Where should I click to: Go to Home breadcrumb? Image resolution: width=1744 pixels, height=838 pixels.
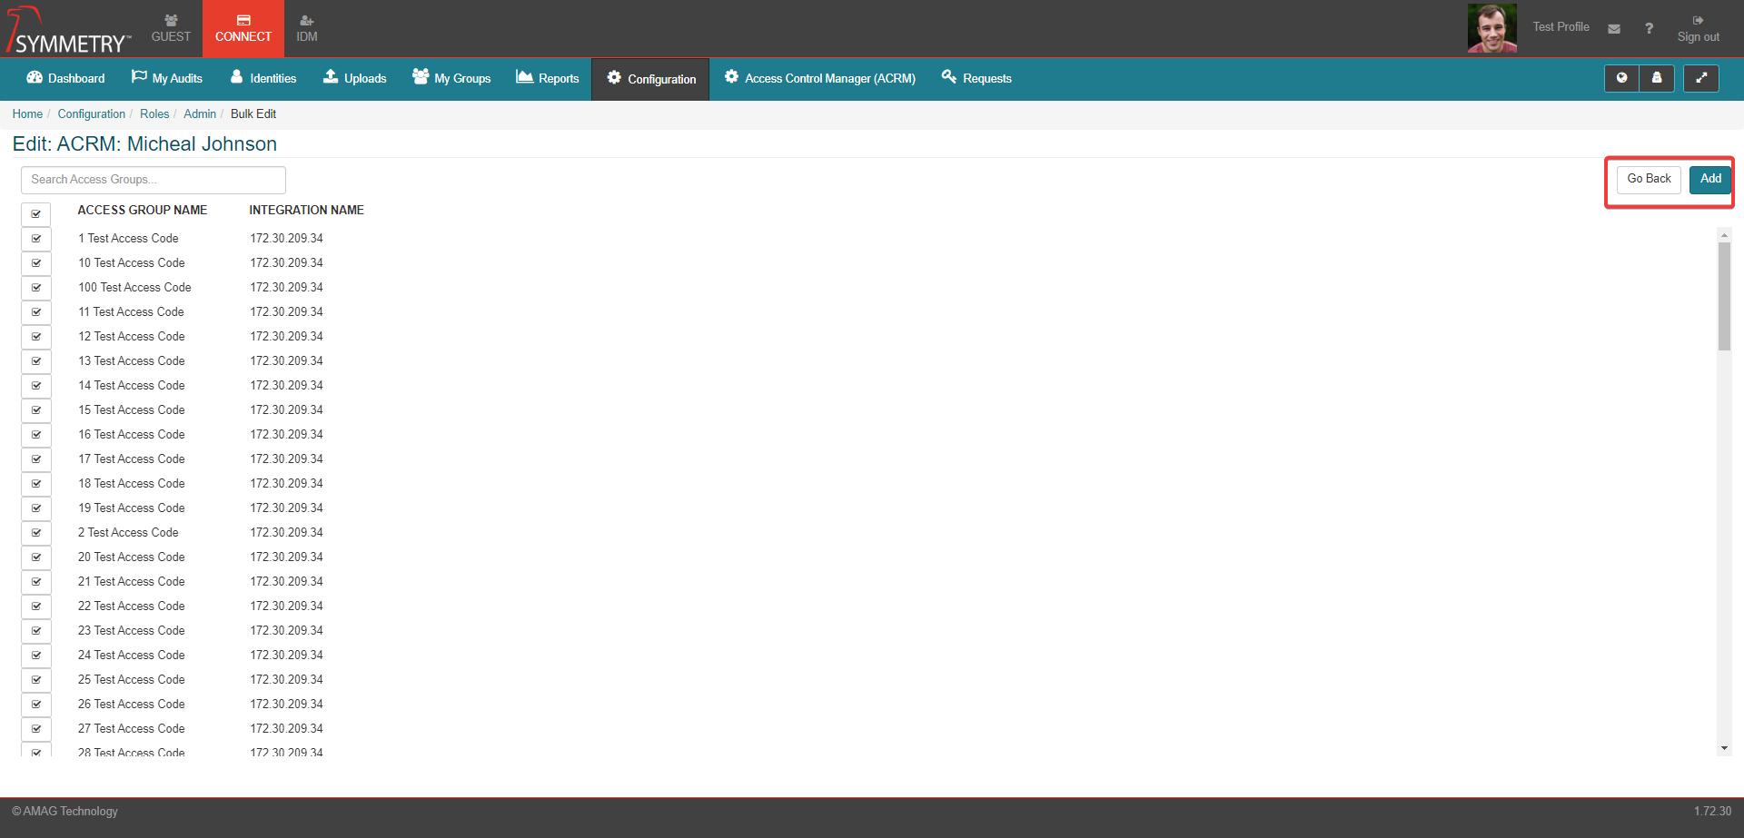coord(27,113)
